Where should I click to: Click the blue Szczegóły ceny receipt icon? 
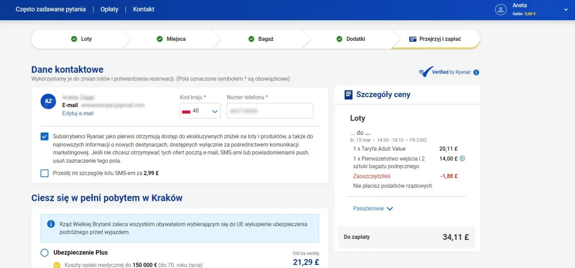click(x=348, y=95)
